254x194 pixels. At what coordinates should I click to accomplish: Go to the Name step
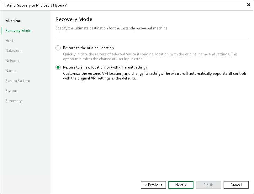point(11,71)
